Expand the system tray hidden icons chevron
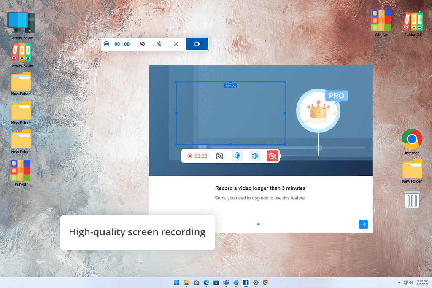 point(399,283)
